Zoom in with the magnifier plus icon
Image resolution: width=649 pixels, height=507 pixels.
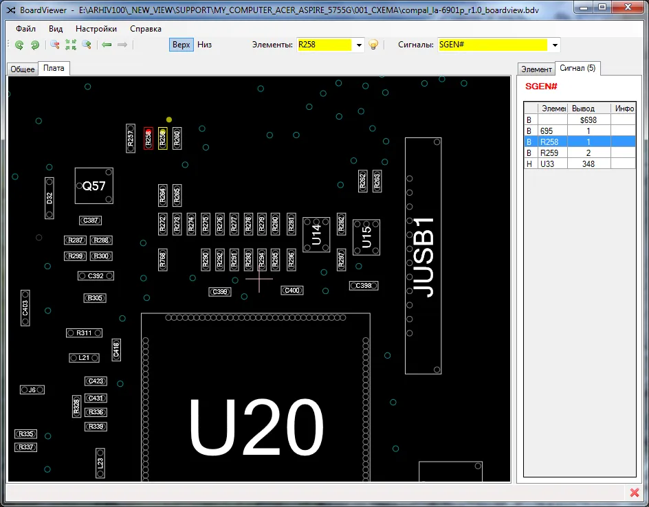coord(87,45)
